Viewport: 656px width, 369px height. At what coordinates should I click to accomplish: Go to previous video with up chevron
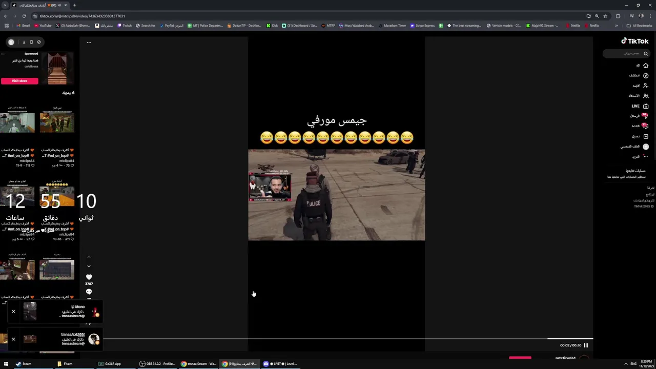click(89, 257)
